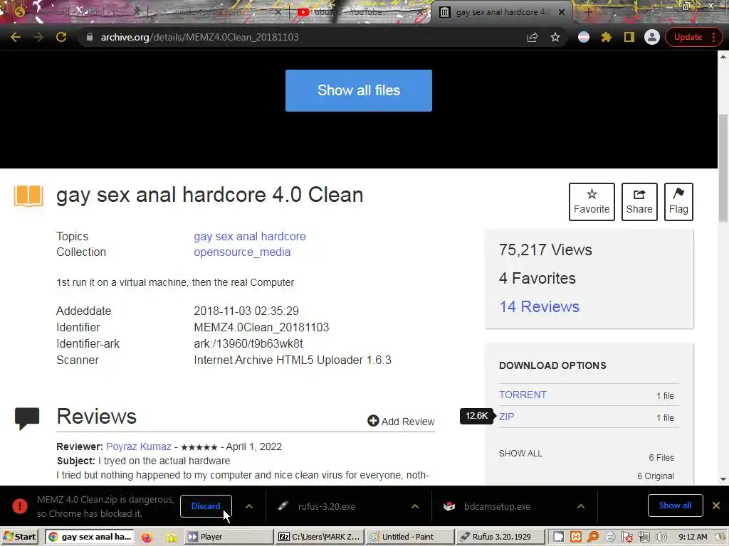Open the share-this-page icon in address bar
Image resolution: width=729 pixels, height=546 pixels.
tap(533, 37)
